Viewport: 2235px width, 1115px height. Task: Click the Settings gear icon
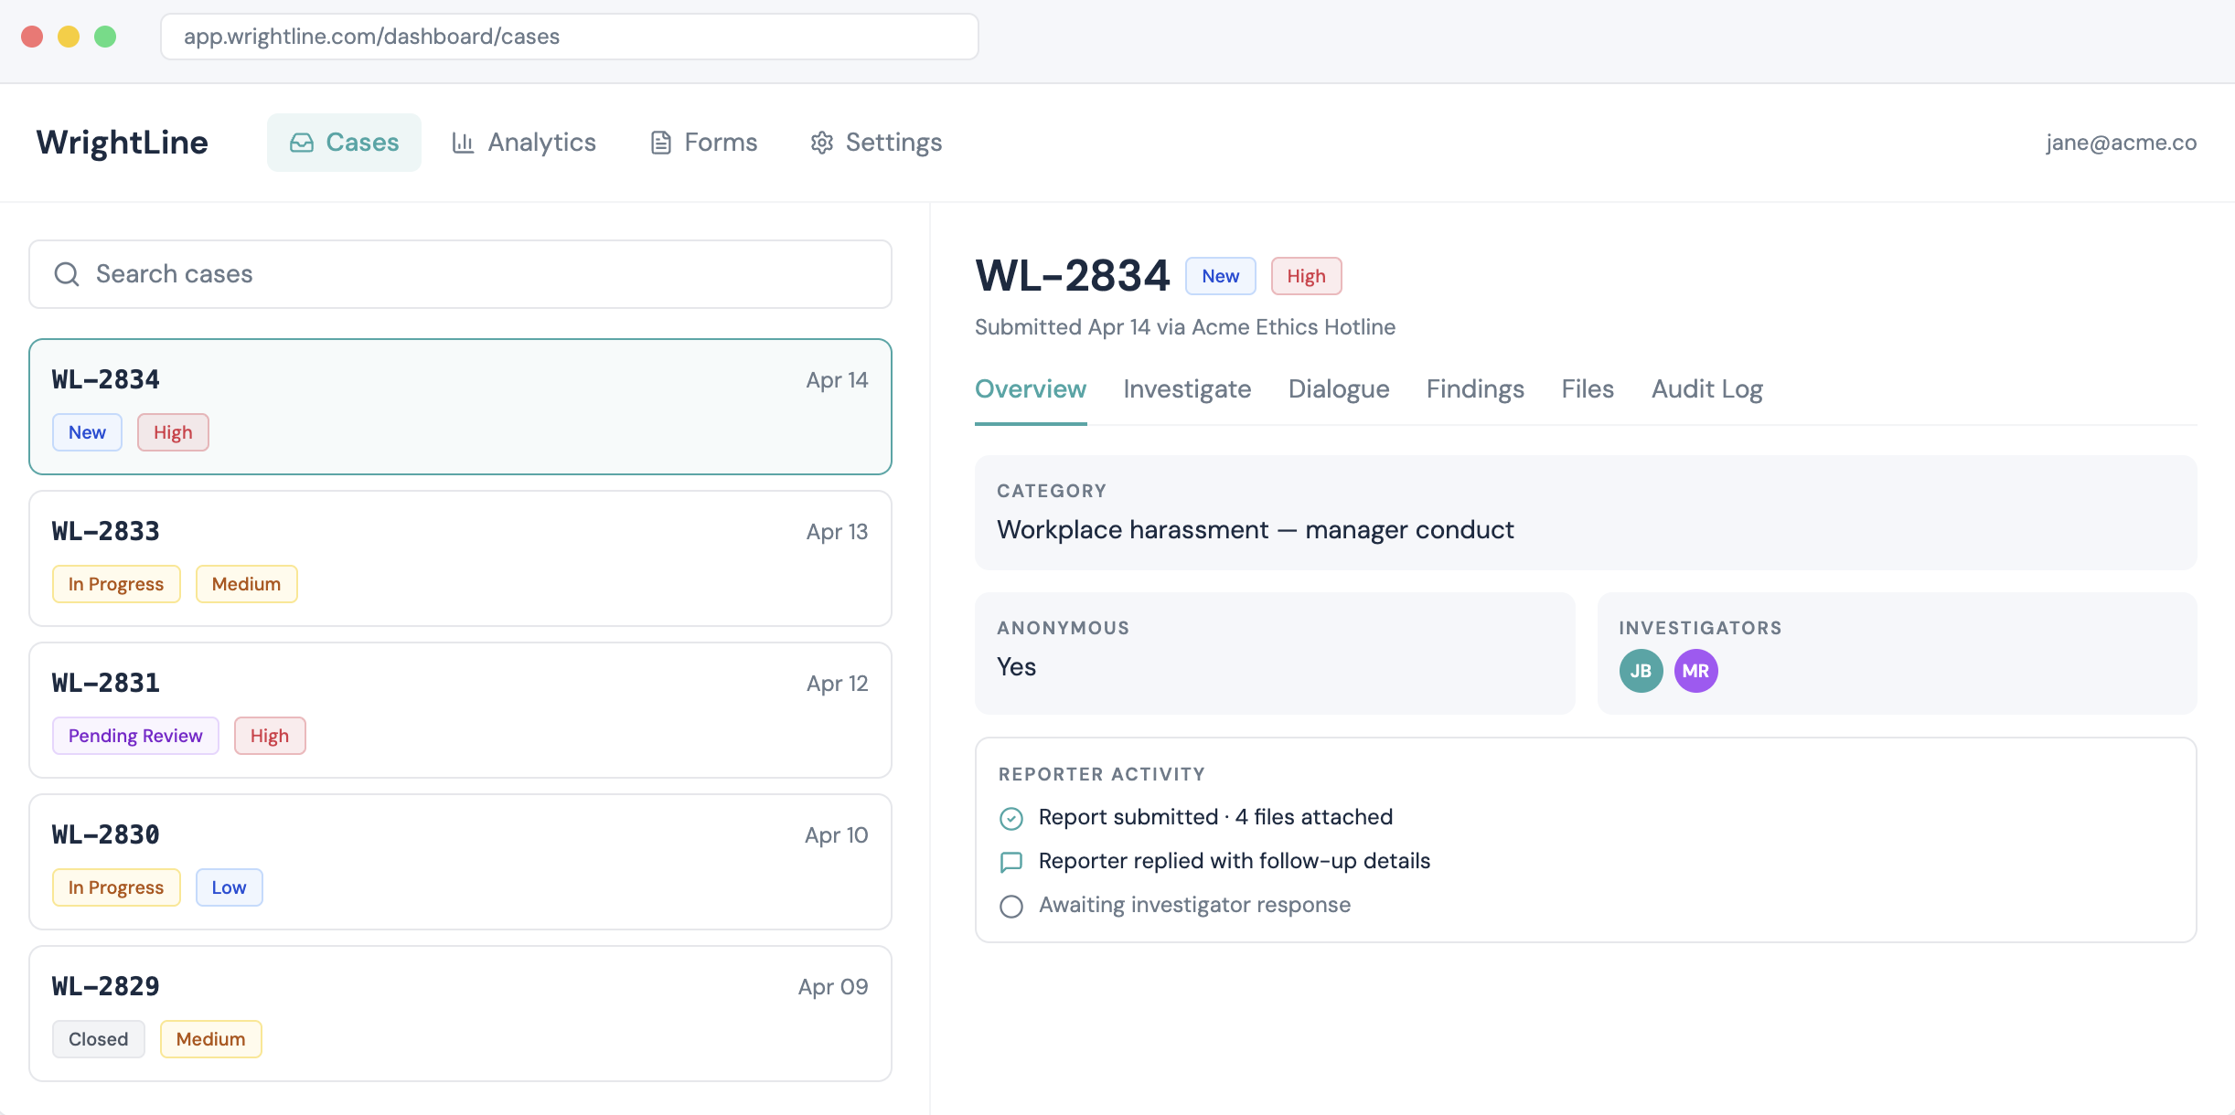click(x=822, y=143)
